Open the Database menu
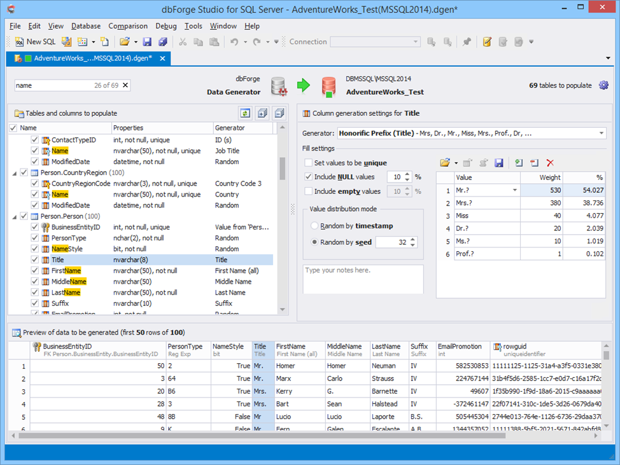This screenshot has height=465, width=620. point(85,26)
